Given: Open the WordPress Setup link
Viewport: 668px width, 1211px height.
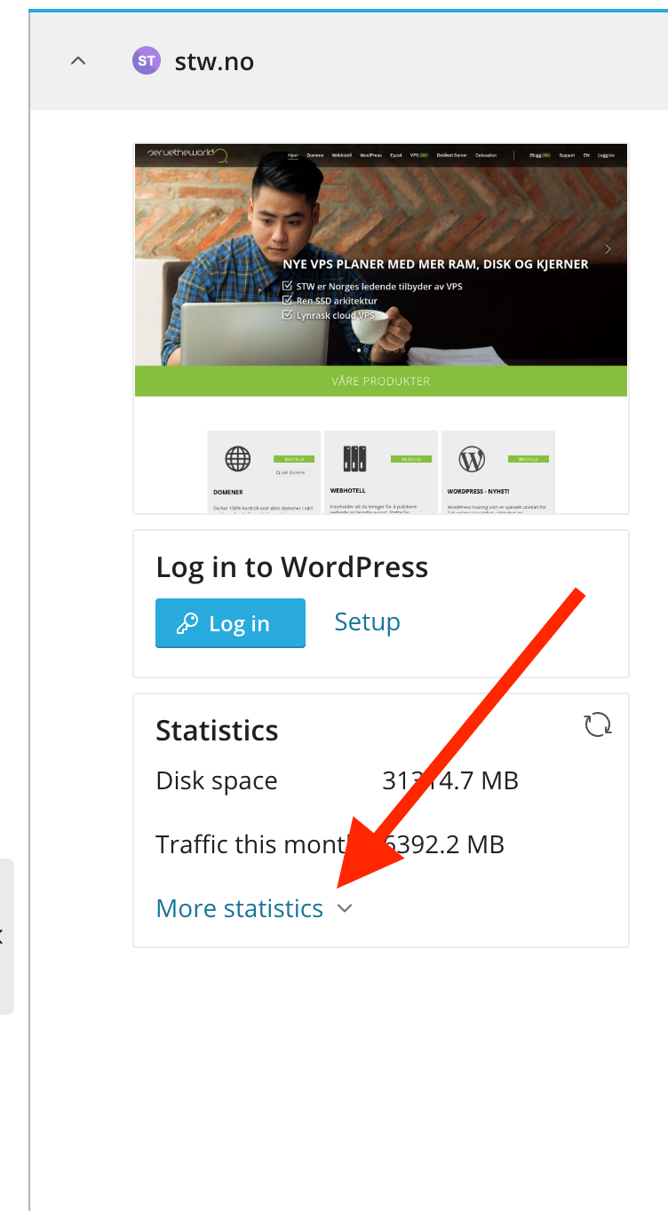Looking at the screenshot, I should (367, 621).
